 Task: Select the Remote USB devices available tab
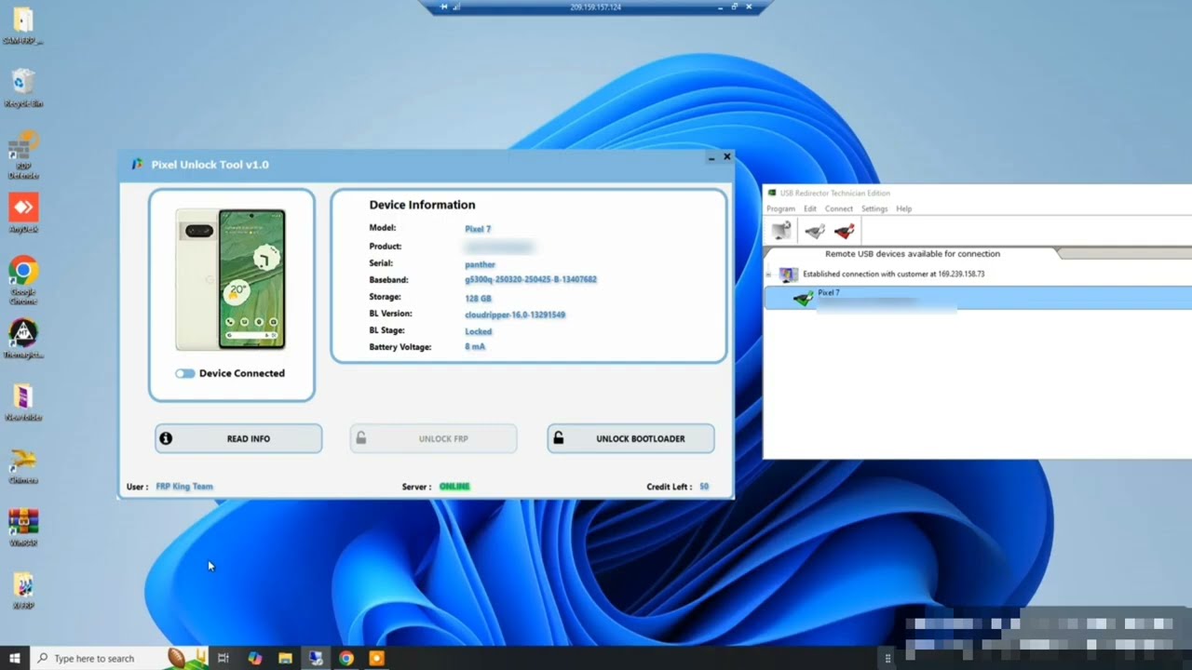pos(913,253)
